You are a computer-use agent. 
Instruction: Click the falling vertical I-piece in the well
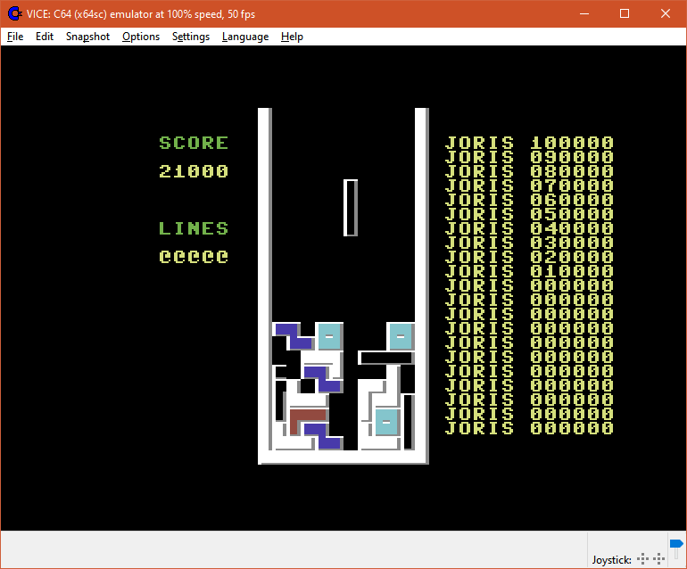click(351, 208)
